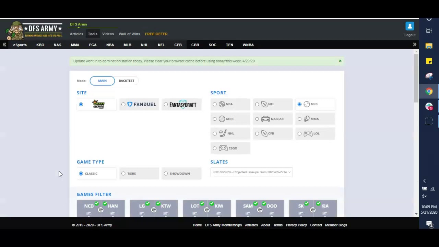Viewport: 439px width, 247px height.
Task: Click the FantasyDraft logo
Action: (183, 104)
